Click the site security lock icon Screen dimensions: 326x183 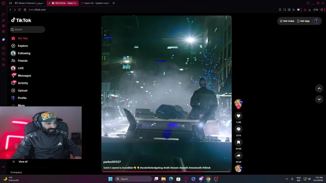click(25, 10)
